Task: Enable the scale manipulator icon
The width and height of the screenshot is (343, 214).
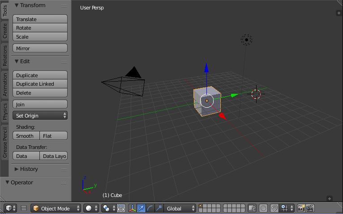Action: 159,208
